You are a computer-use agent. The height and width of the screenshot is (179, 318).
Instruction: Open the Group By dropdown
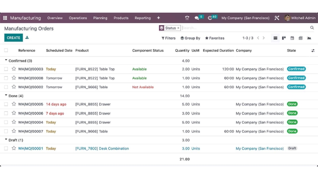(x=190, y=38)
